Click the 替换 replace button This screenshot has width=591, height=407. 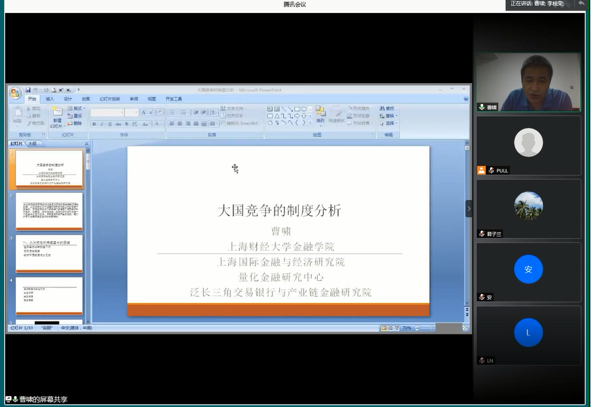390,116
